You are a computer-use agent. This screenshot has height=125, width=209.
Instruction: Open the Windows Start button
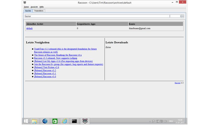tap(26, 121)
